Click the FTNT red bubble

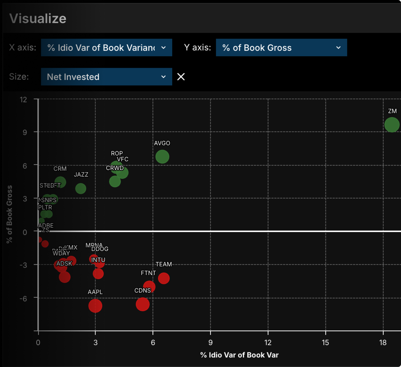pyautogui.click(x=149, y=287)
